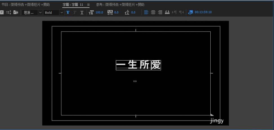Open the title Templates icon
Screen dimensions: 274x130
click(16, 12)
